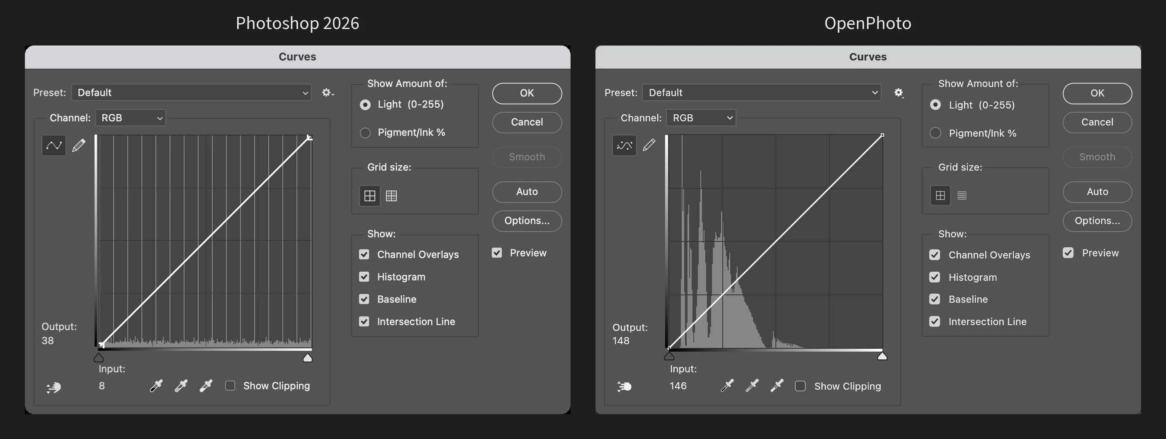
Task: Open Preset dropdown in Photoshop 2026
Action: (x=192, y=93)
